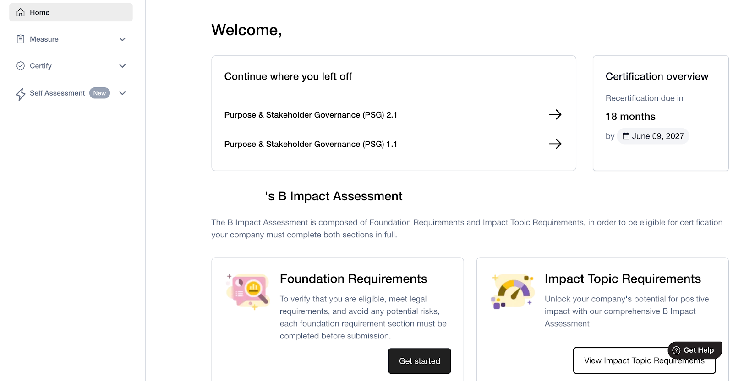This screenshot has width=733, height=381.
Task: Click the Certify badge icon
Action: tap(21, 66)
